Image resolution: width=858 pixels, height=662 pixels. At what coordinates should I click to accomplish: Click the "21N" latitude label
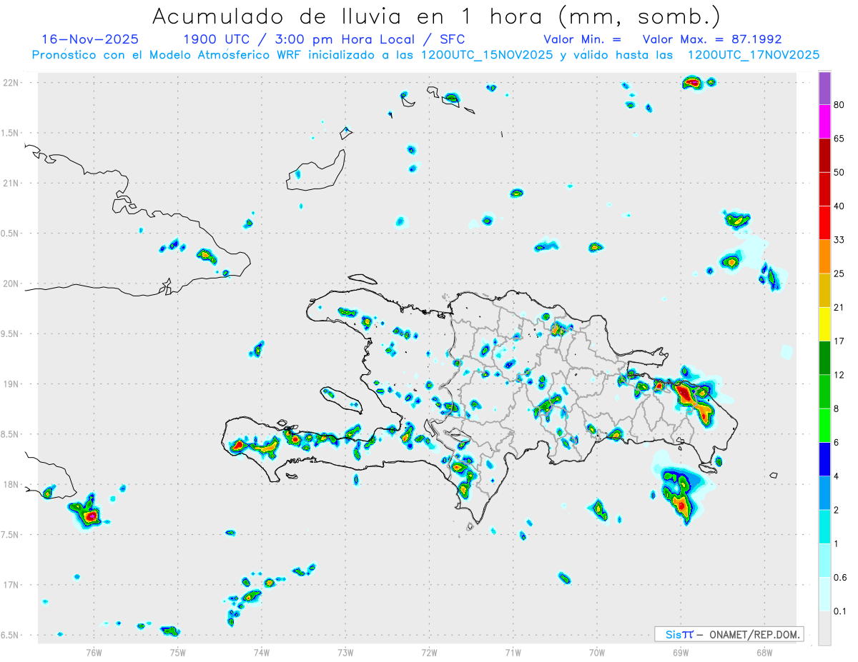pyautogui.click(x=11, y=184)
